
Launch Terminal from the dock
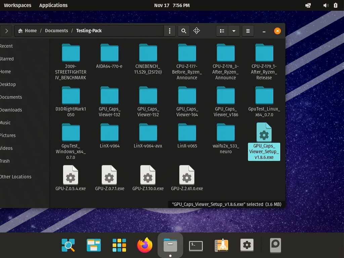196,246
